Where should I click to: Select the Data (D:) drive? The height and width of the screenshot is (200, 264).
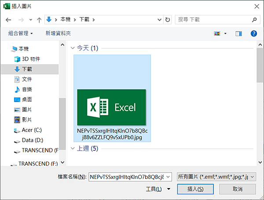pos(33,140)
